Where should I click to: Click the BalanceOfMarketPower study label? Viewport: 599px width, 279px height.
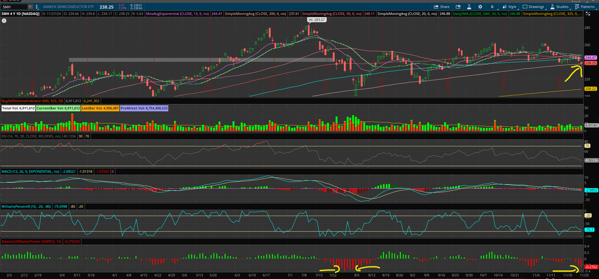coord(32,241)
